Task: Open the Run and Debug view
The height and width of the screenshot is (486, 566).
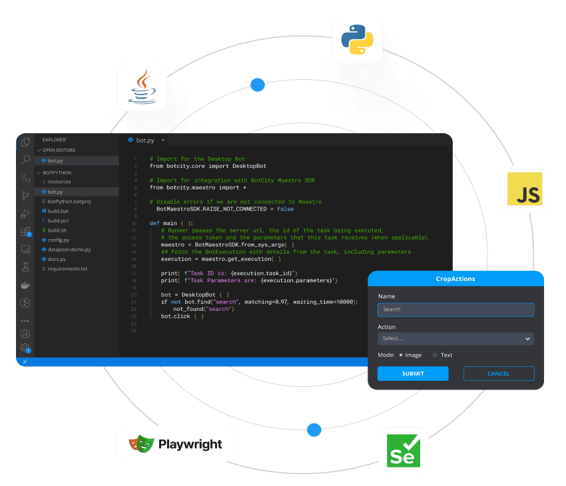Action: [26, 214]
